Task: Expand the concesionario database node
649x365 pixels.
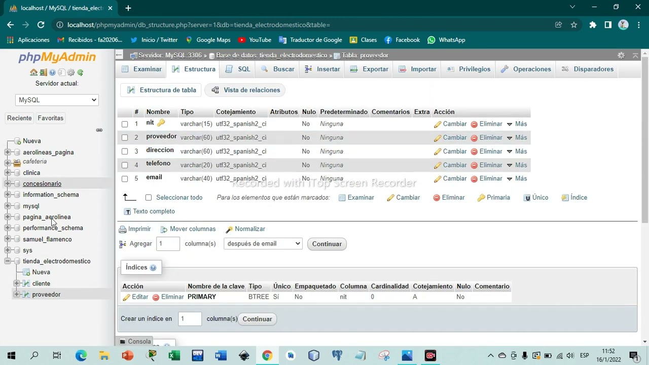Action: pyautogui.click(x=8, y=184)
